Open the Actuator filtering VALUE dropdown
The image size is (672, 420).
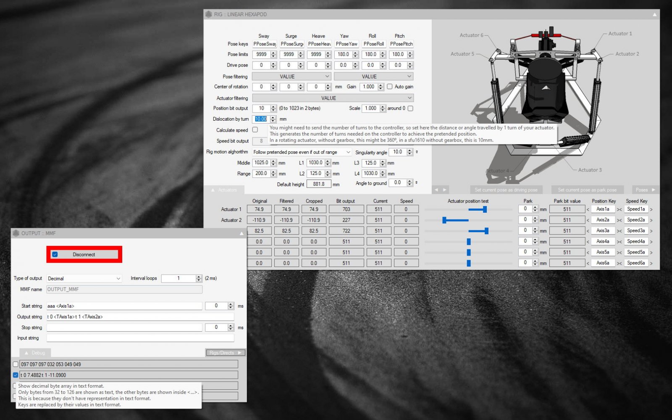click(x=333, y=98)
